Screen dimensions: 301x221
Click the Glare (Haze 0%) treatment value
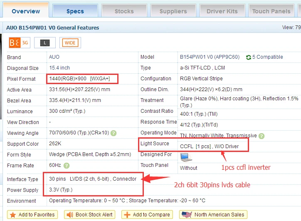pyautogui.click(x=239, y=102)
